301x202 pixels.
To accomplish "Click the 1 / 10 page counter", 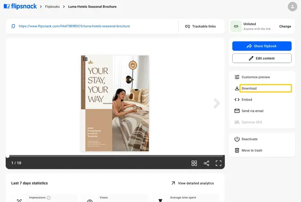I will (x=16, y=163).
